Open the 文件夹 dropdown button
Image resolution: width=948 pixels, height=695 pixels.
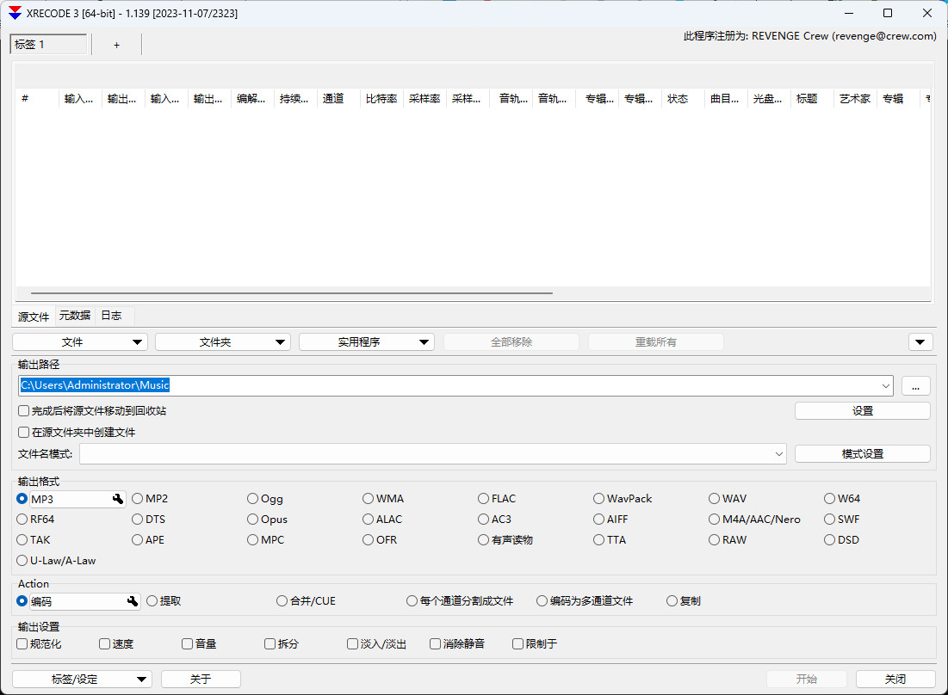point(222,342)
